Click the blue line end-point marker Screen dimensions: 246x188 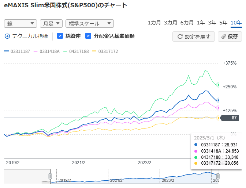click(x=218, y=100)
